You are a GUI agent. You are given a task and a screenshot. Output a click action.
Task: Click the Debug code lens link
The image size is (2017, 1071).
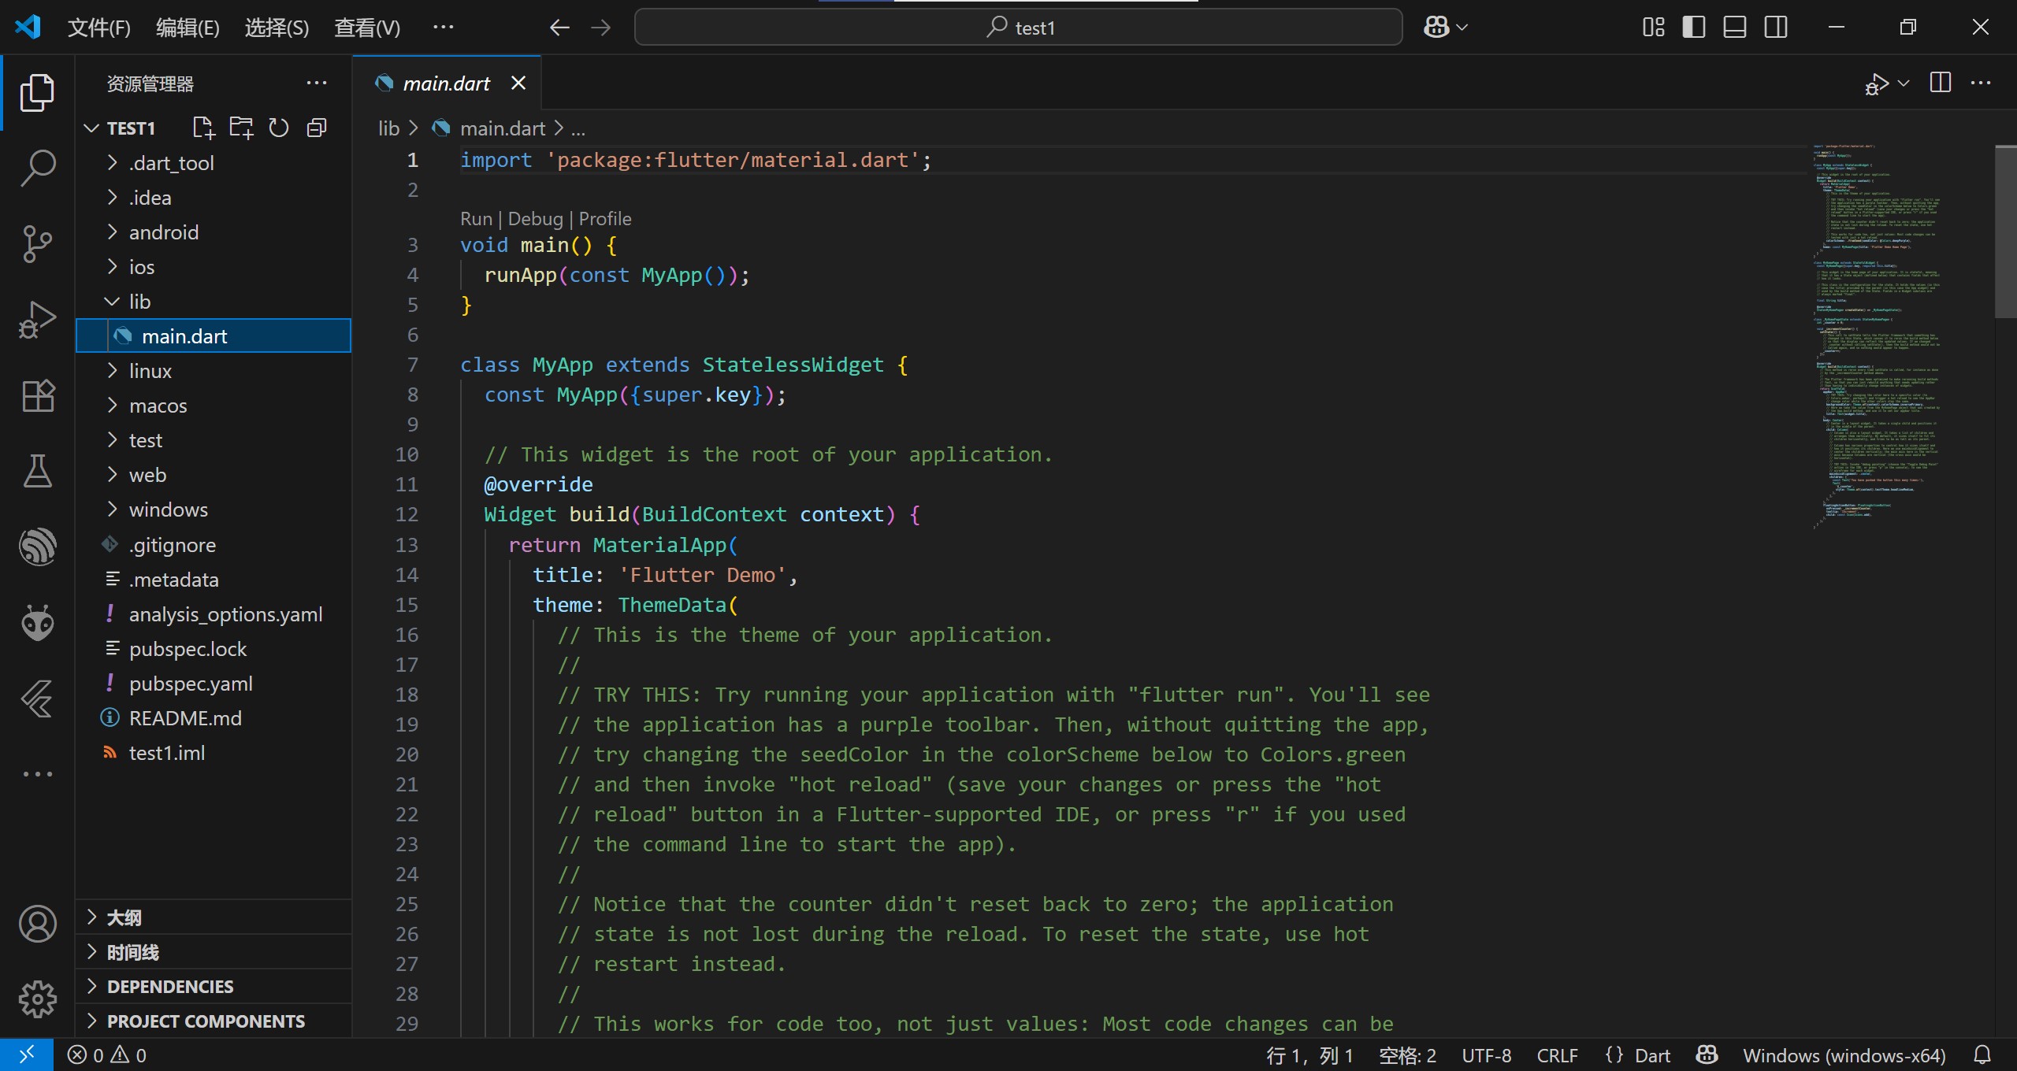(535, 219)
